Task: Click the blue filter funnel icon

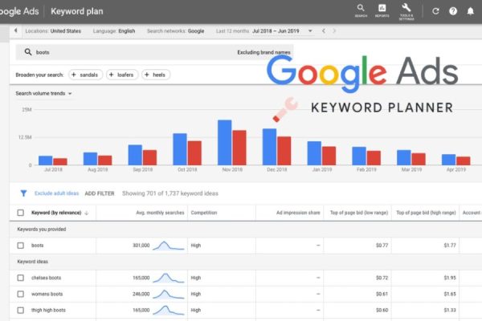Action: click(x=23, y=193)
